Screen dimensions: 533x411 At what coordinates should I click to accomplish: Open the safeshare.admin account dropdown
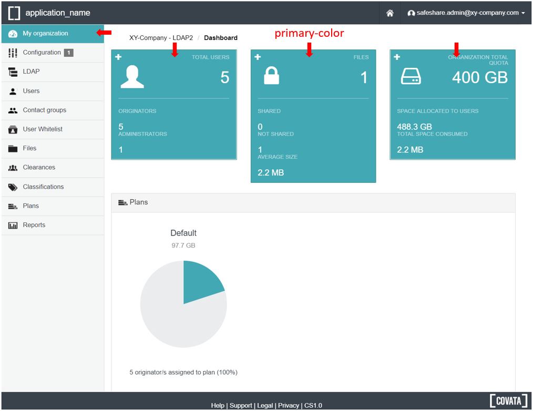coord(466,13)
